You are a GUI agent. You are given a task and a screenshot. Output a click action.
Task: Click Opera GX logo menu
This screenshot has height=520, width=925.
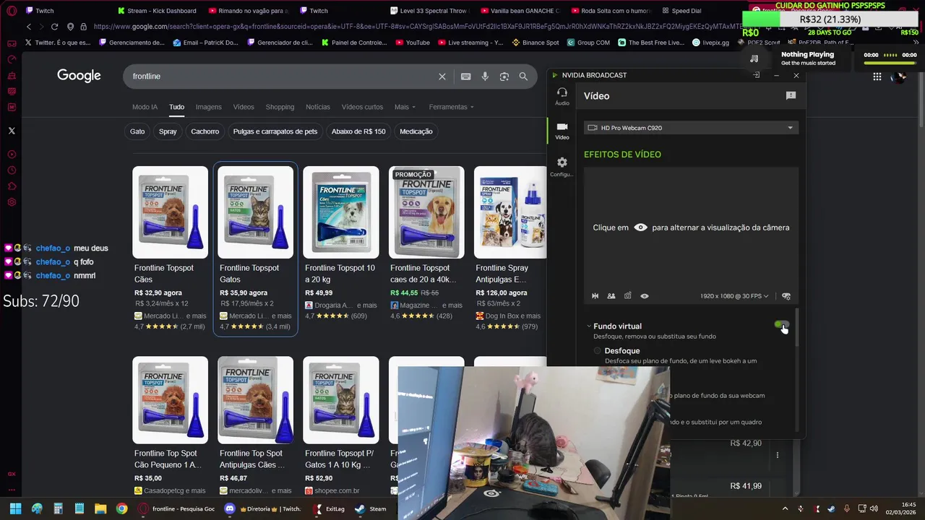pyautogui.click(x=12, y=11)
